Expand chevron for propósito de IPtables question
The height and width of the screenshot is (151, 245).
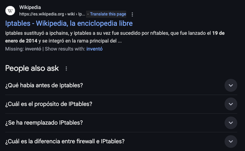tap(231, 104)
